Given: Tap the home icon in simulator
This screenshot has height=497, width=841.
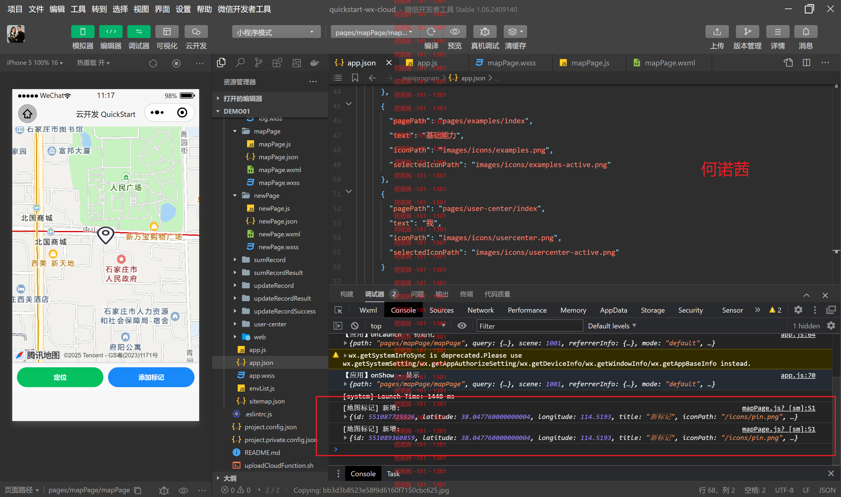Looking at the screenshot, I should pyautogui.click(x=27, y=114).
